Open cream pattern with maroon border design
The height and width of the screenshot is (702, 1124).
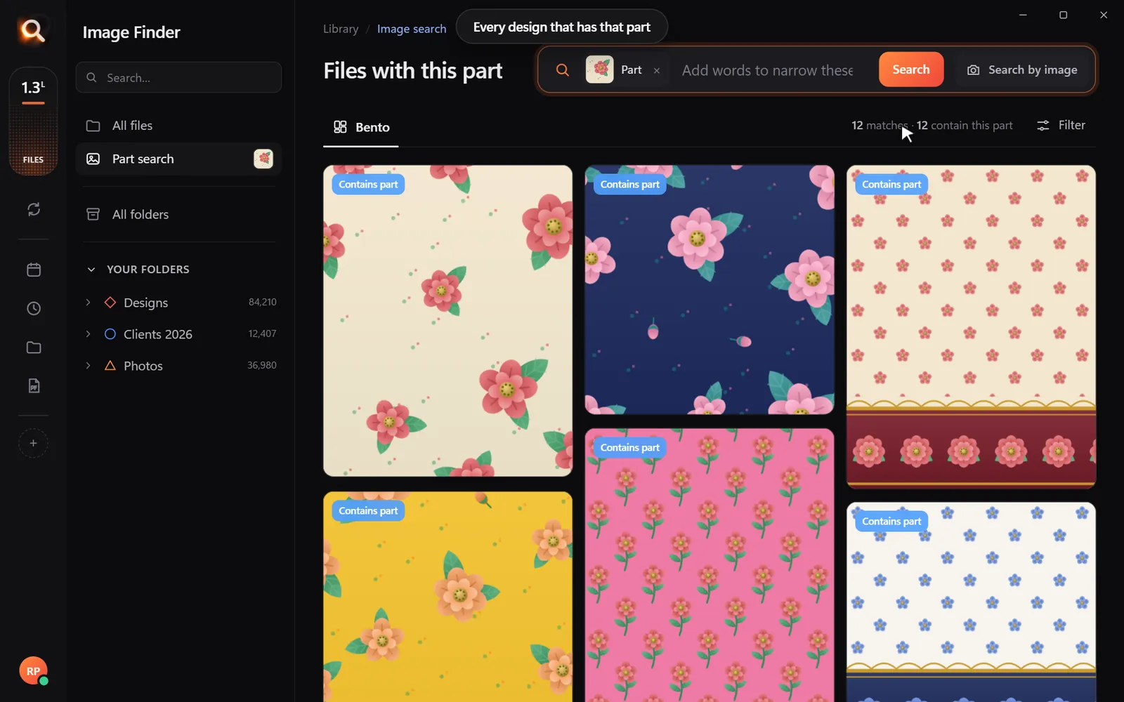point(971,327)
